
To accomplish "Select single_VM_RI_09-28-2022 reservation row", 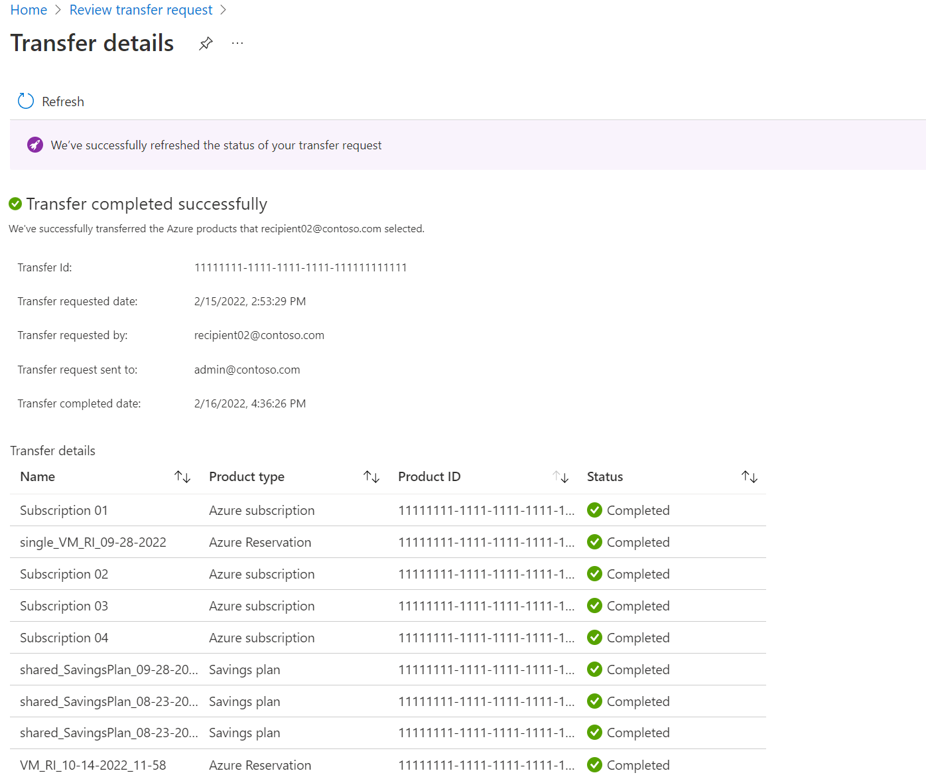I will click(x=93, y=542).
